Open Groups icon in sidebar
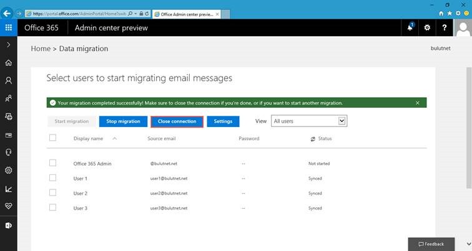 tap(9, 98)
